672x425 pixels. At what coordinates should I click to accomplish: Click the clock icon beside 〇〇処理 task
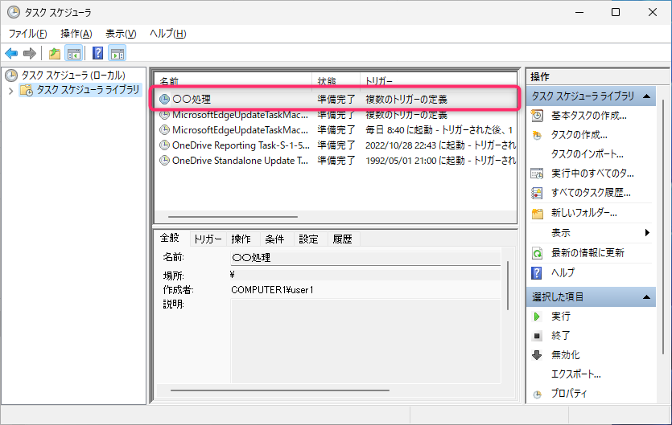pos(164,100)
